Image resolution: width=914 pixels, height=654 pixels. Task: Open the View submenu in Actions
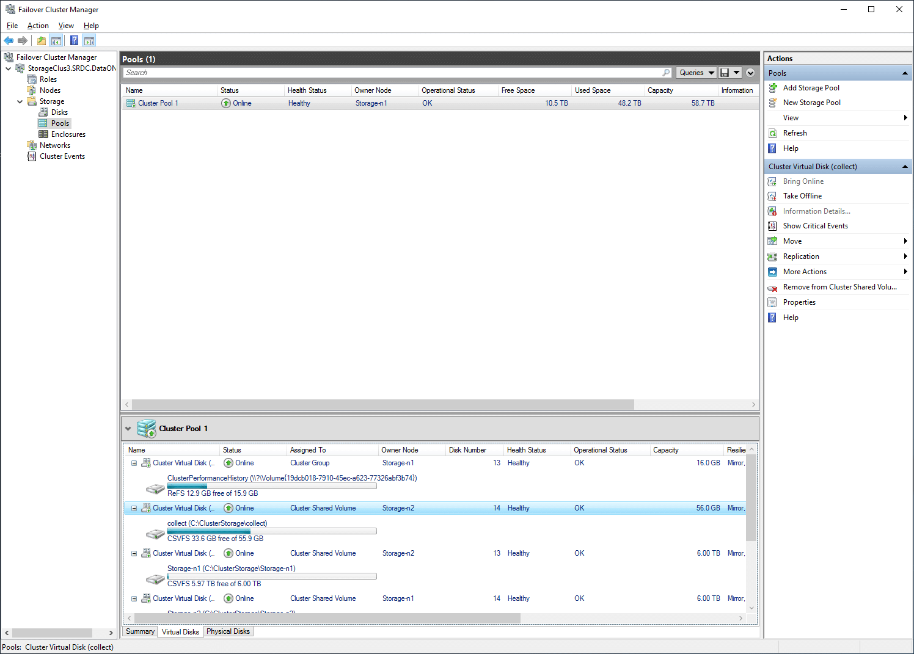(x=838, y=118)
